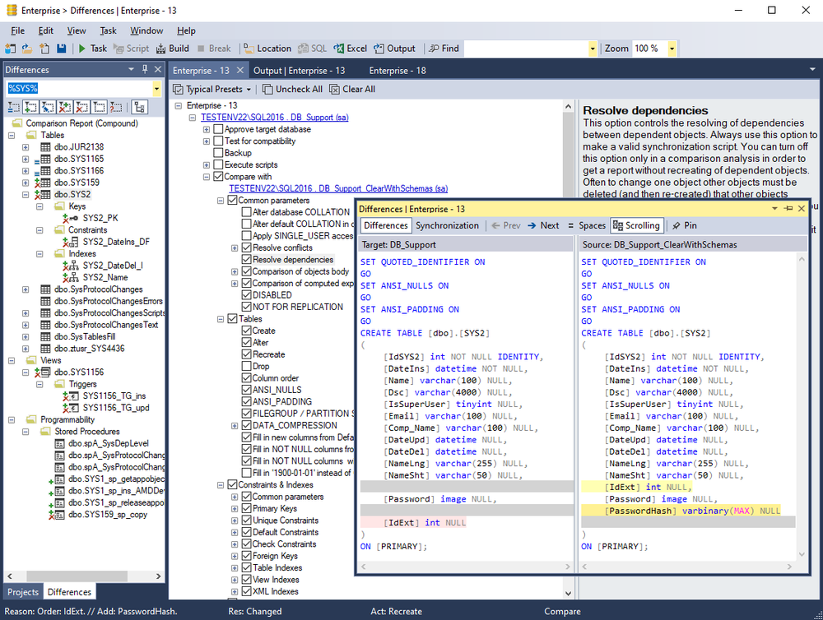Toggle the Primary Keys checkbox
Screen dimensions: 823x620
click(x=247, y=508)
